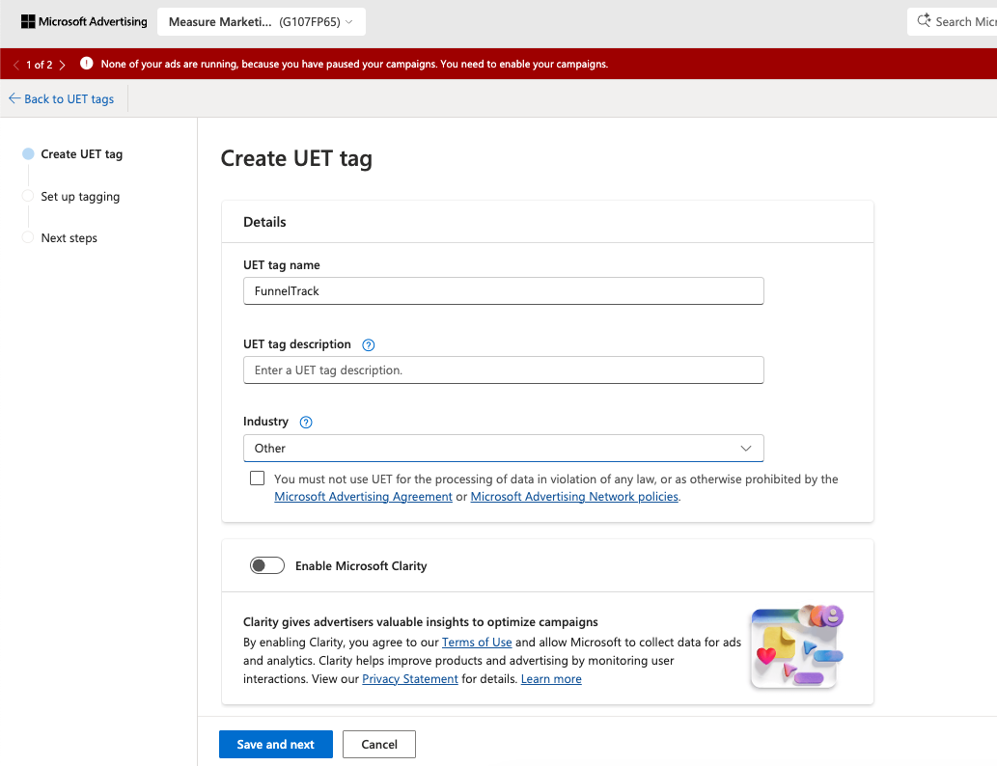Viewport: 997px width, 766px height.
Task: Open the Industry dropdown
Action: 503,449
